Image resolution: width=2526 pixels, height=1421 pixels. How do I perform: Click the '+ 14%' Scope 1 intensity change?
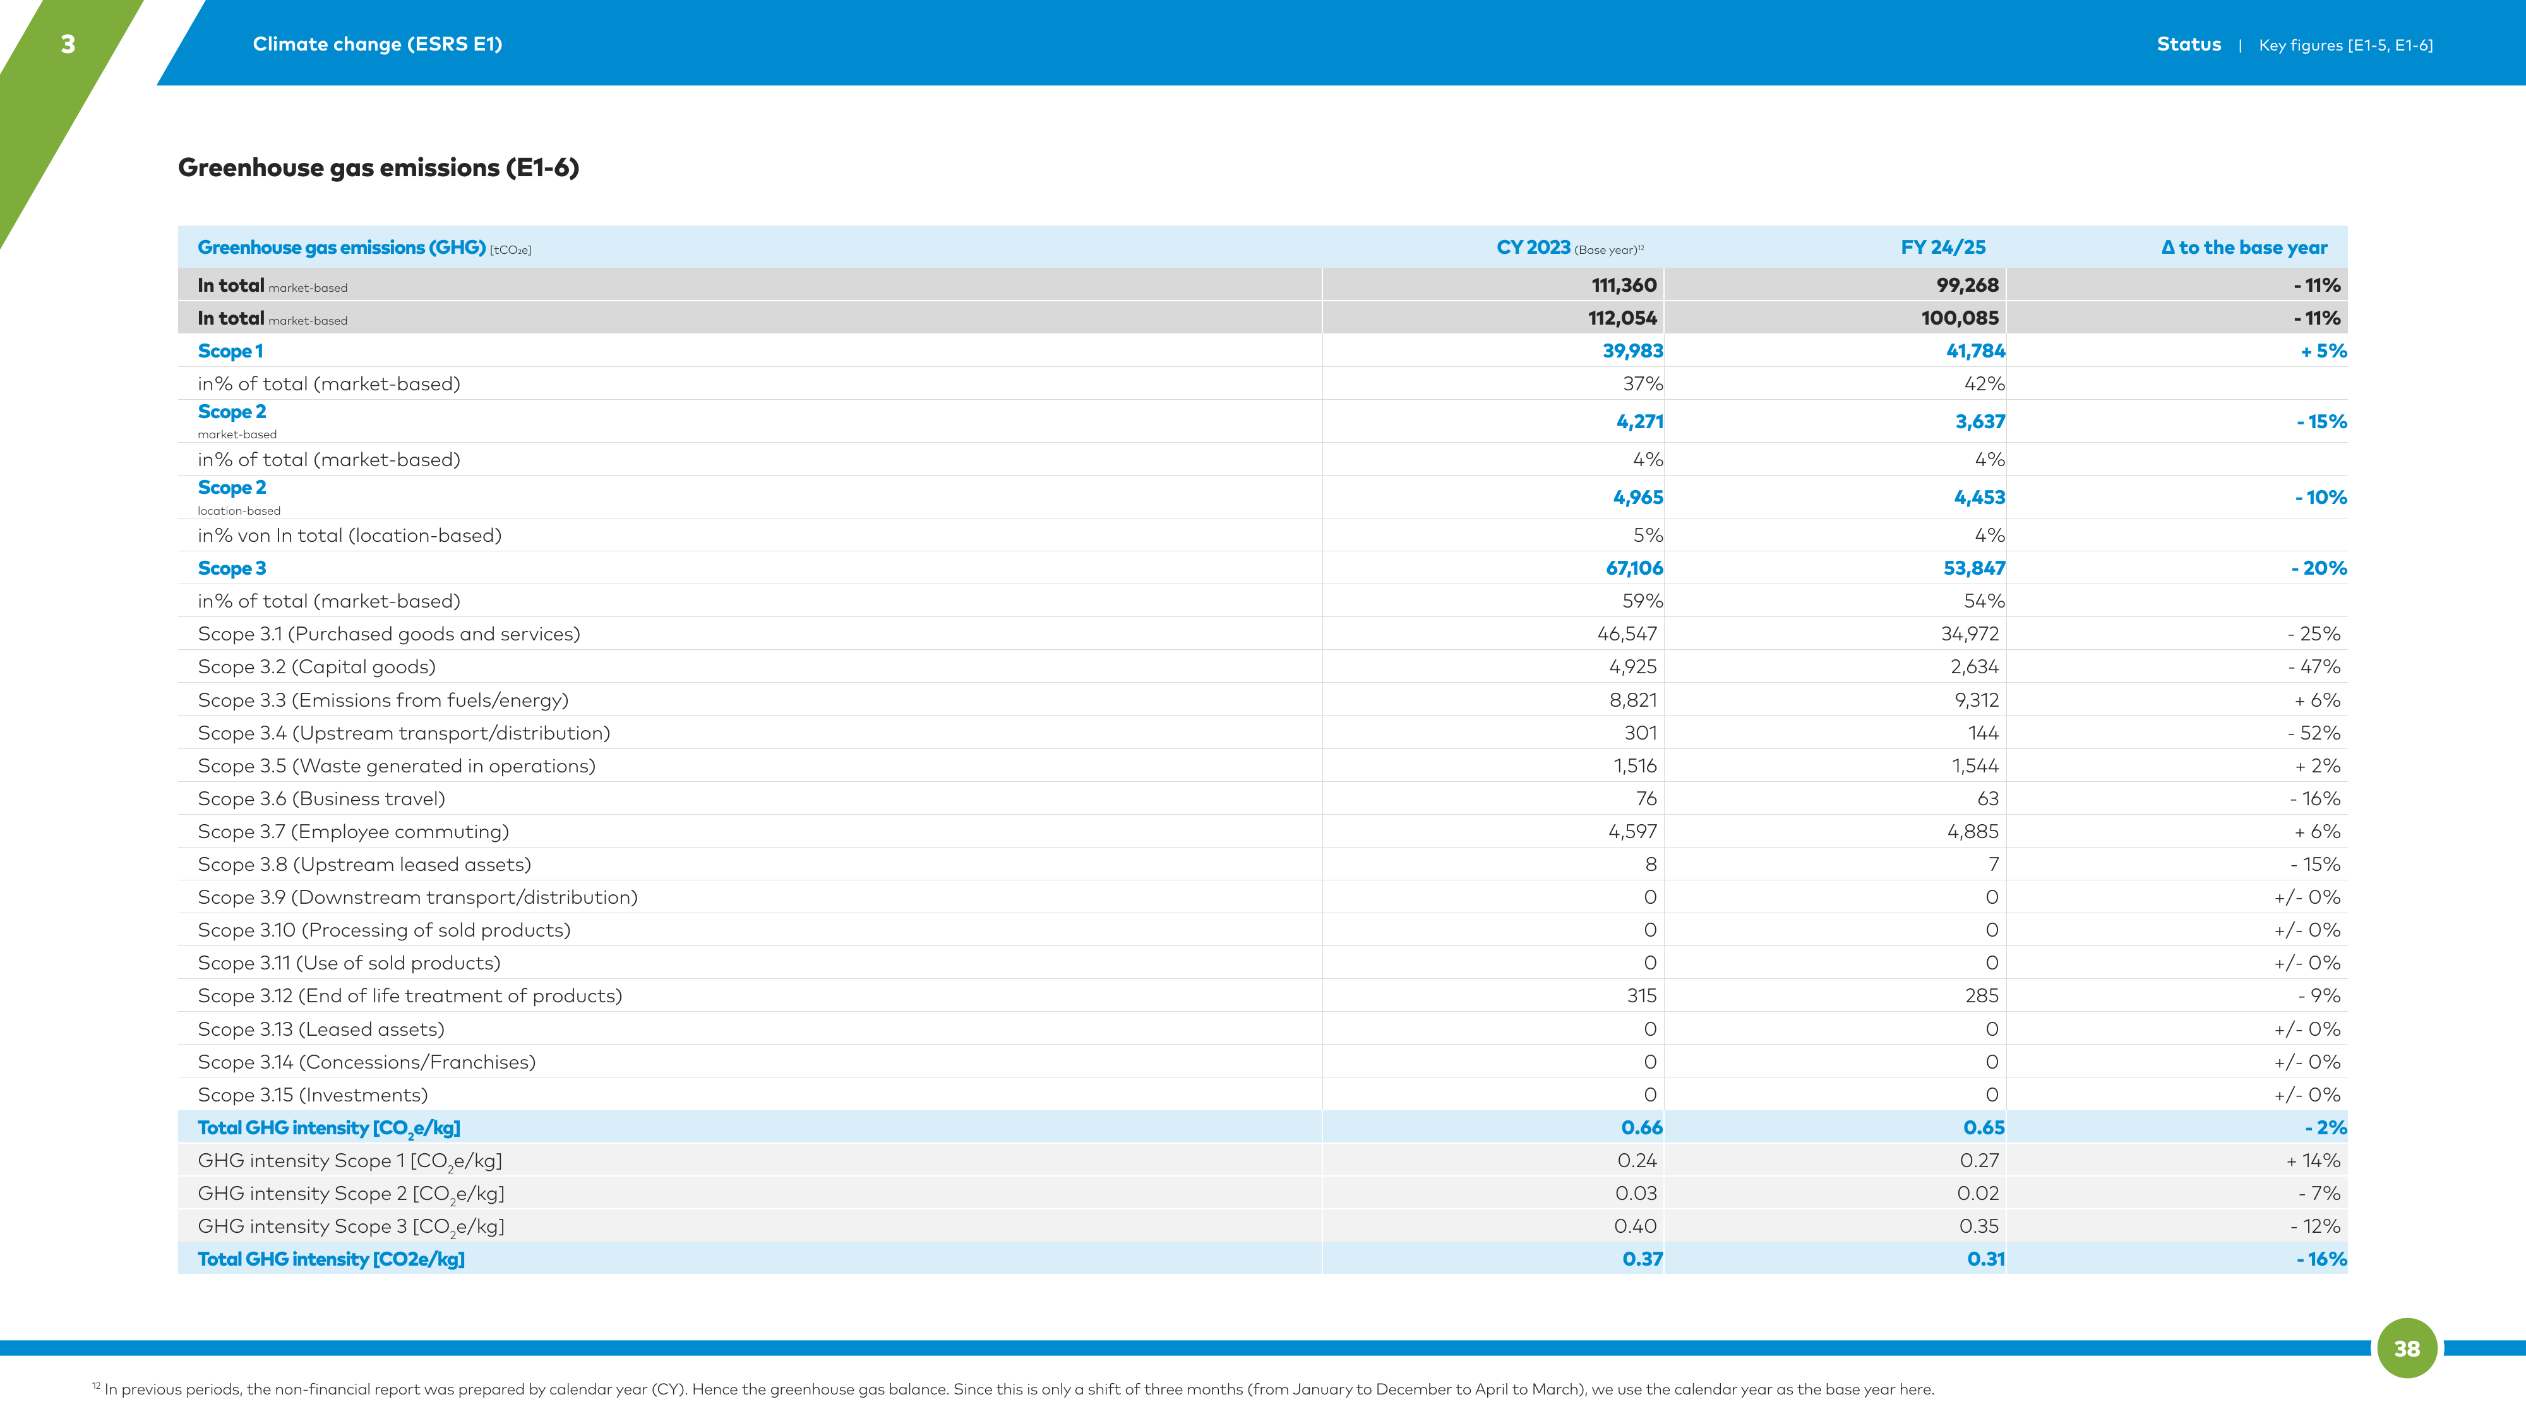tap(2313, 1161)
